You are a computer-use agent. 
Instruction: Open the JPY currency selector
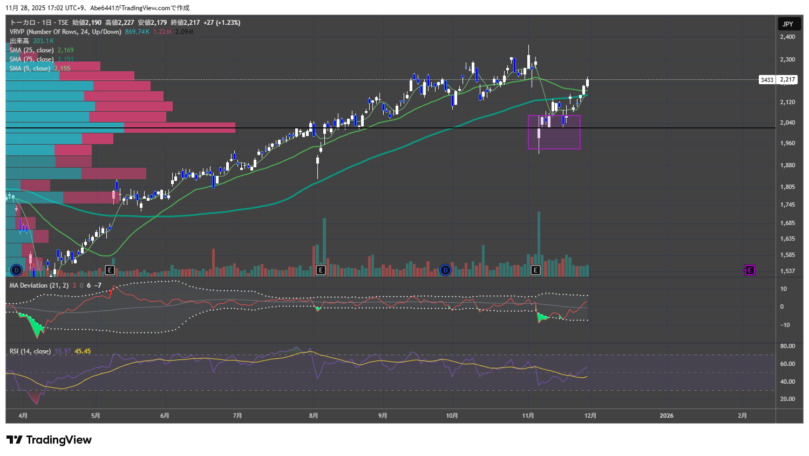click(788, 24)
